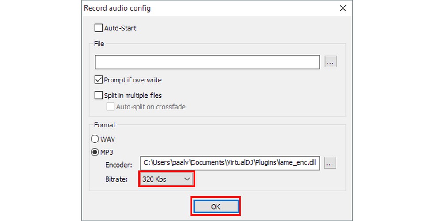Browse for the output recording file

pyautogui.click(x=331, y=62)
